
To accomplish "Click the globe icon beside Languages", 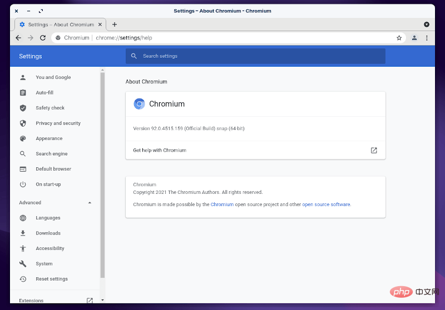I will tap(23, 218).
